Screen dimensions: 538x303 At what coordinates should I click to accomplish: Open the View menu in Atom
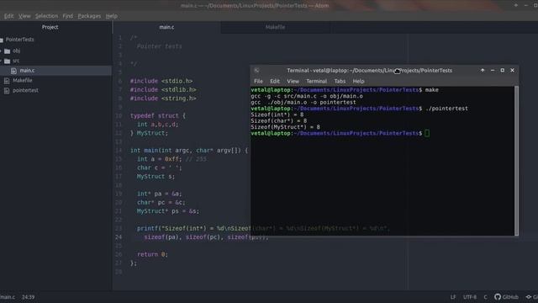24,16
